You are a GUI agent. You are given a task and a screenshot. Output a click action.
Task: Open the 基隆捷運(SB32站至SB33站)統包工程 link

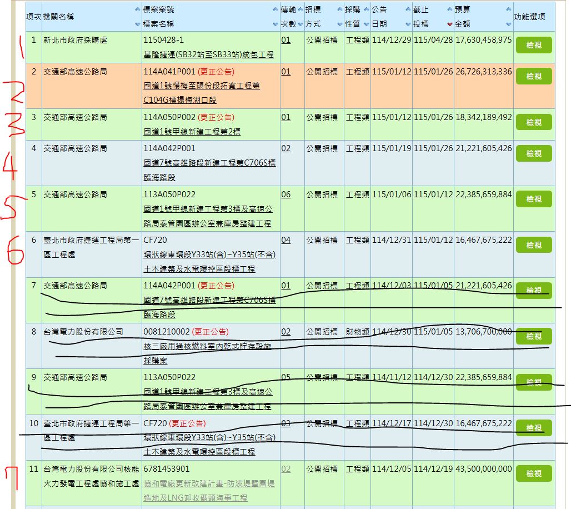[x=208, y=54]
